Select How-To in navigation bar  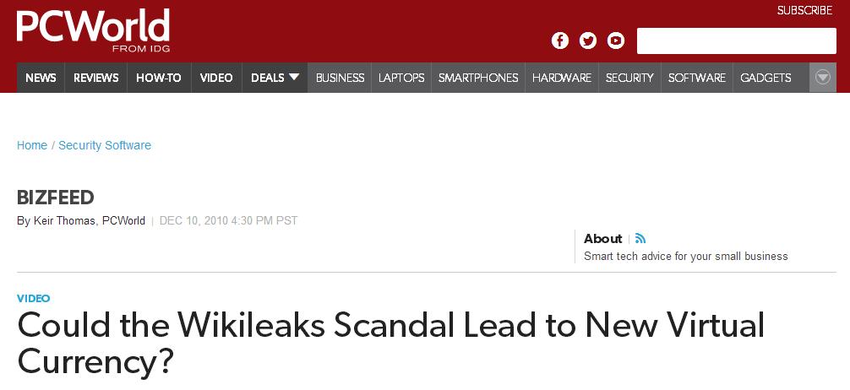(159, 78)
